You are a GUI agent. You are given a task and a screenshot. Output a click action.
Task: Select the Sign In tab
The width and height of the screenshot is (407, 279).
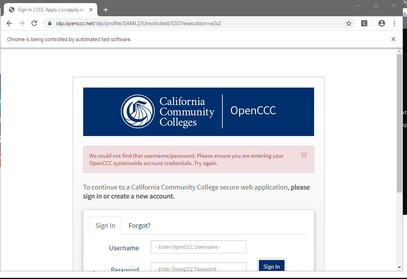(105, 226)
